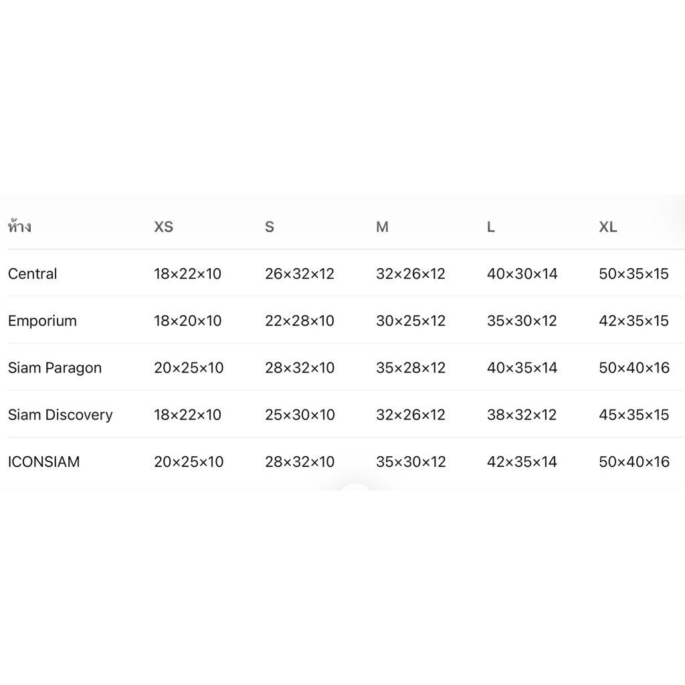This screenshot has height=685, width=685.
Task: Click the XS column header
Action: coord(163,227)
